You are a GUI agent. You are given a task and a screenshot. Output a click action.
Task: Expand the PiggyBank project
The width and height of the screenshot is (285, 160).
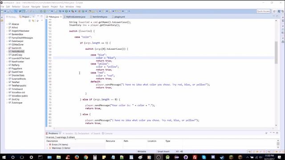(7, 68)
